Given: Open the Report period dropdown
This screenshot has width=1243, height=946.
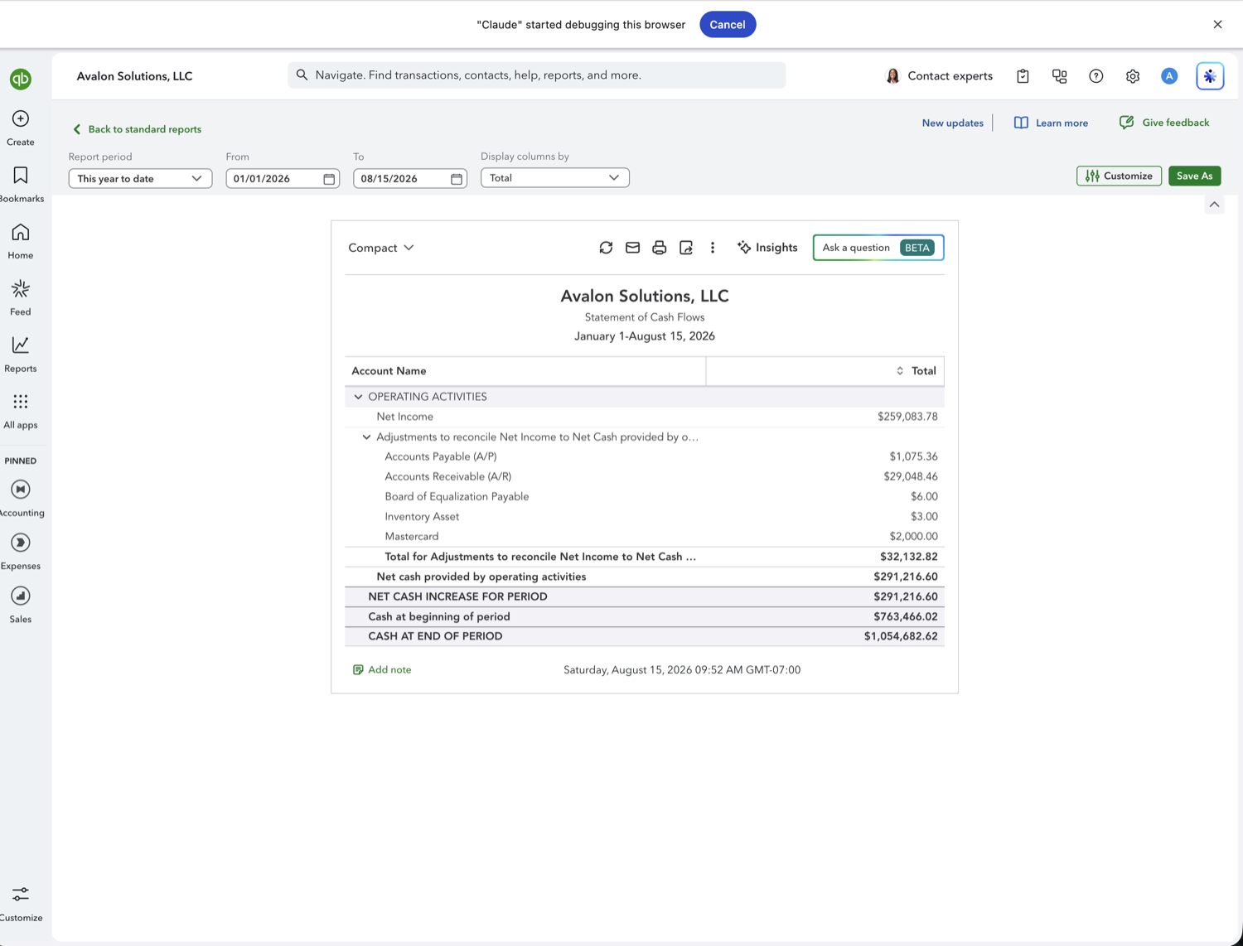Looking at the screenshot, I should [x=140, y=179].
